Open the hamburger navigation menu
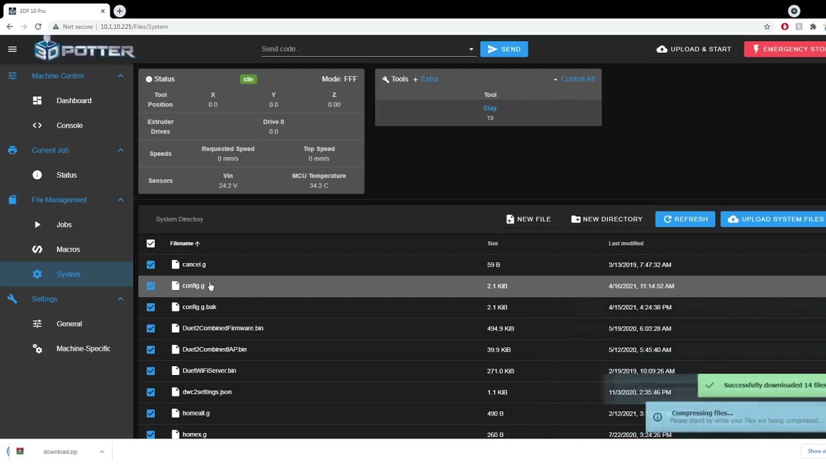The height and width of the screenshot is (464, 826). [12, 49]
